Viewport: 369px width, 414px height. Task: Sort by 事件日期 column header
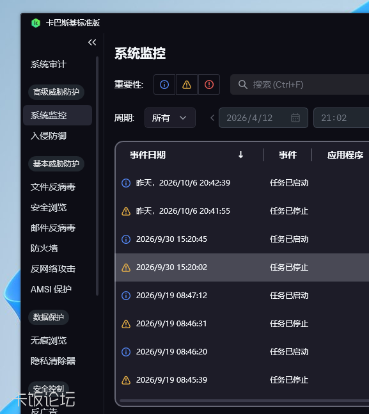click(x=148, y=155)
